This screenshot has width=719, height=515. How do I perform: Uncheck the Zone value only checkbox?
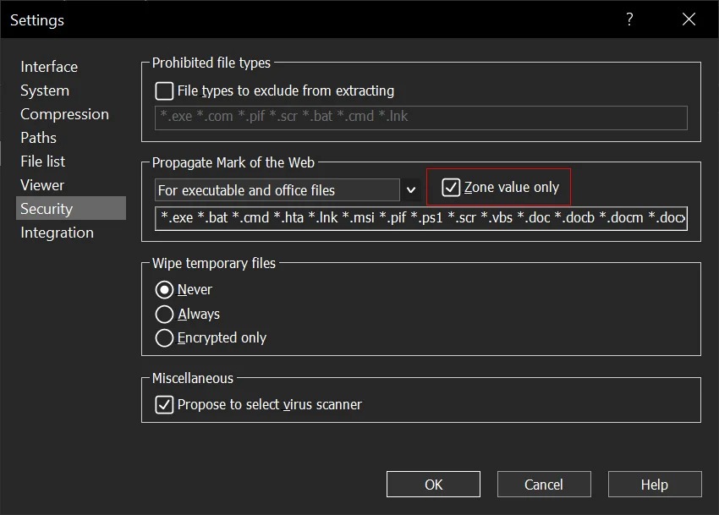click(x=452, y=188)
